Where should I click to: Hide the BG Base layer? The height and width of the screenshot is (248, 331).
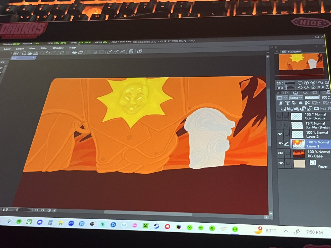coord(281,153)
